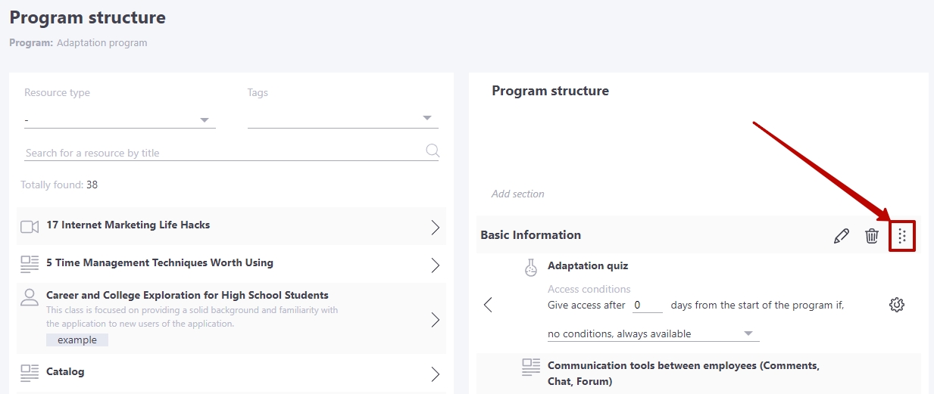
Task: Delete Basic Information section with trash icon
Action: pyautogui.click(x=872, y=236)
